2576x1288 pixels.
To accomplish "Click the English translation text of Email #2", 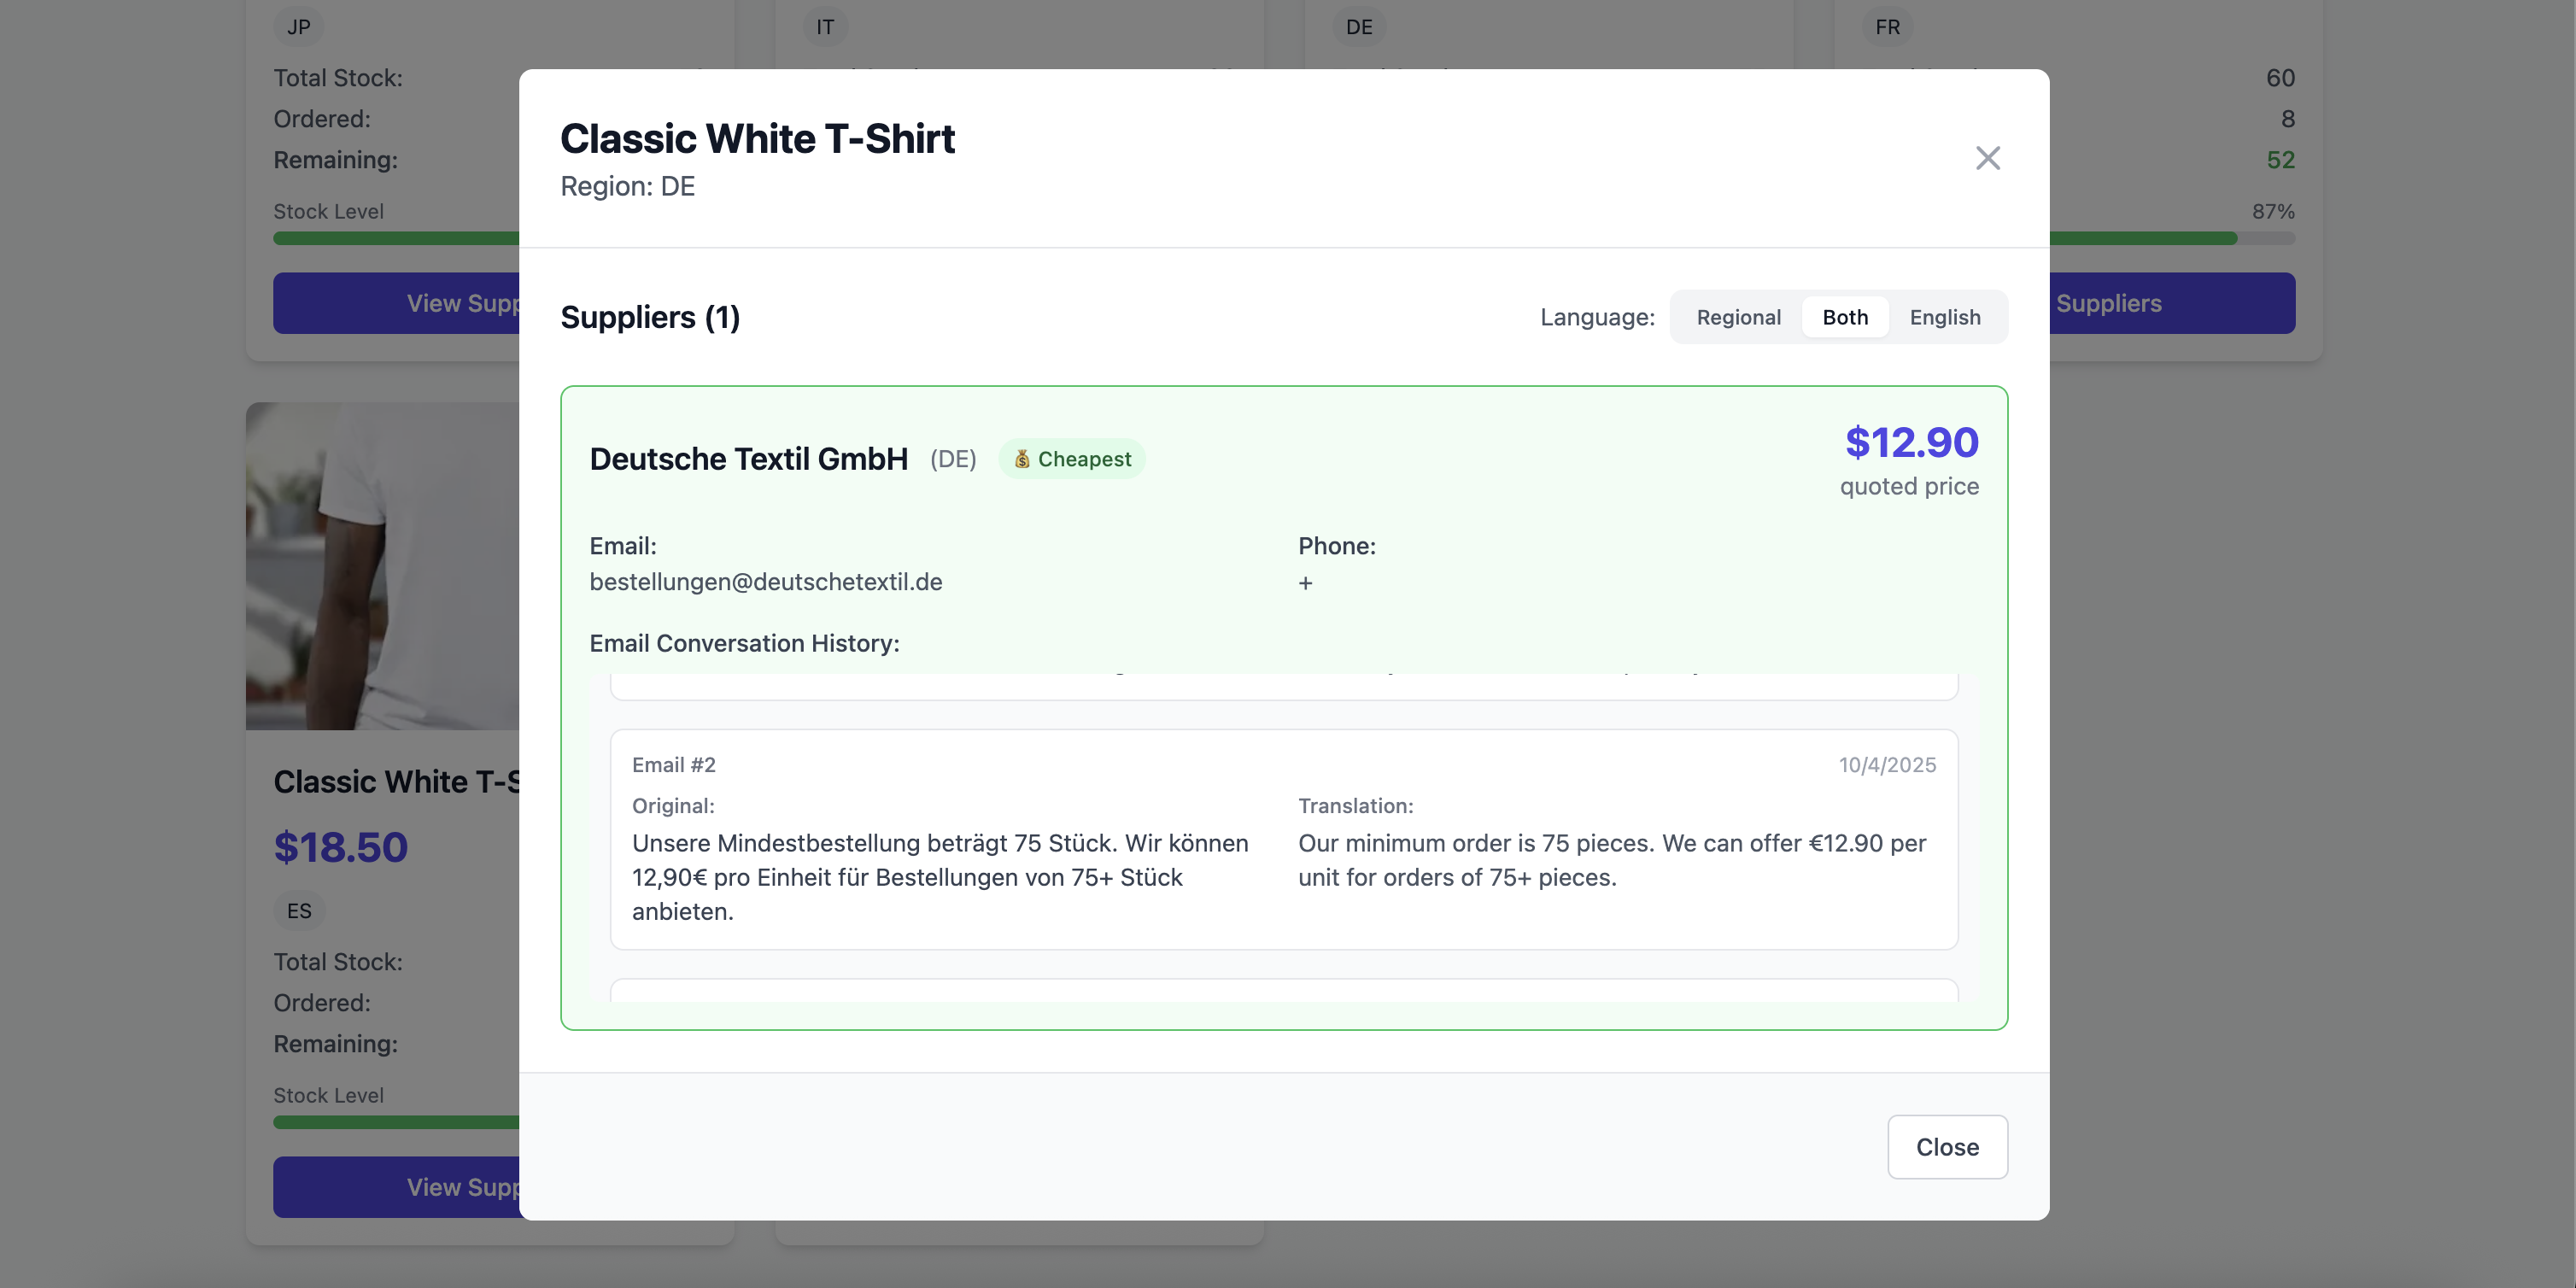I will coord(1610,860).
